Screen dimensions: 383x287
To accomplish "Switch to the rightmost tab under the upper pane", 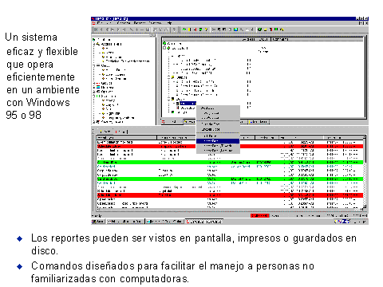I will point(259,122).
